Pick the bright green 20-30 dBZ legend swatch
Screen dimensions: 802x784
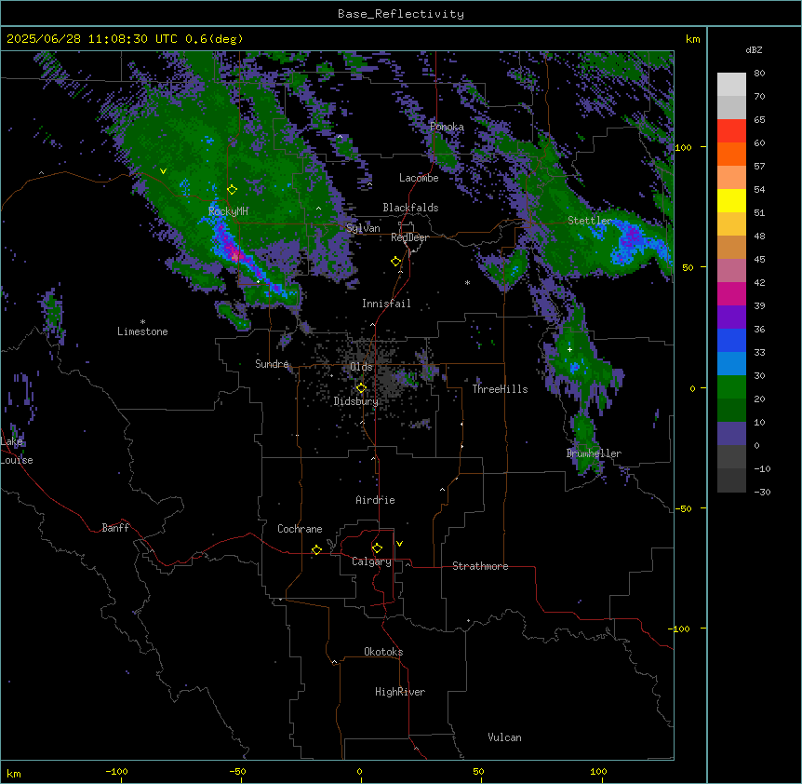pos(731,387)
